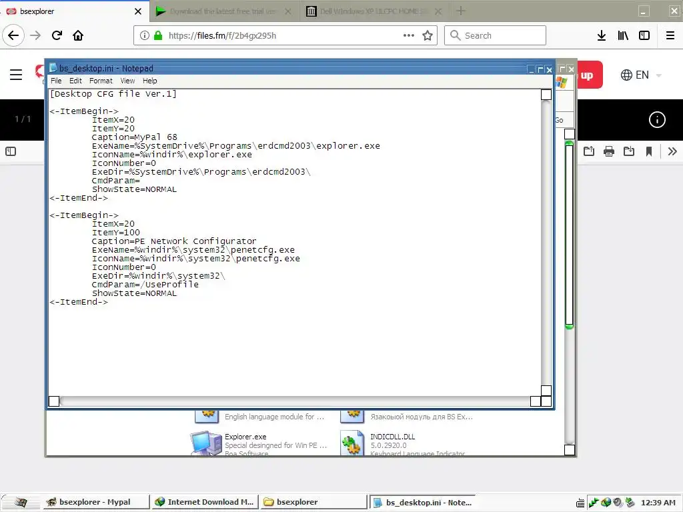Click the download folder icon in page toolbar
This screenshot has height=512, width=683.
click(629, 151)
